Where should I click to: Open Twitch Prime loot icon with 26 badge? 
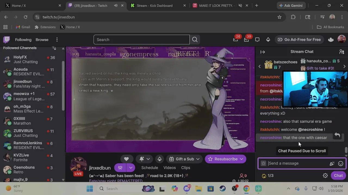point(235,40)
